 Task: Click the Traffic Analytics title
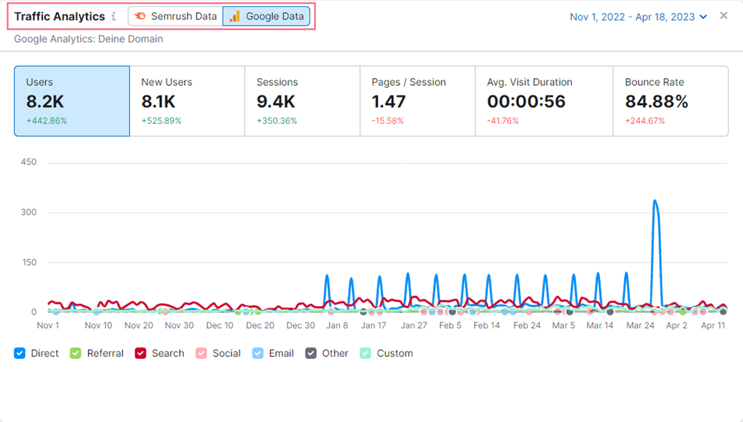[59, 16]
